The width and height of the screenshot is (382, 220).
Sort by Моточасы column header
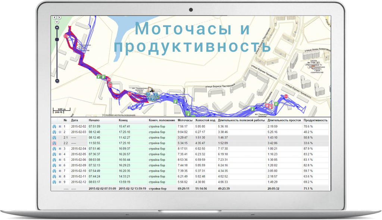point(185,120)
